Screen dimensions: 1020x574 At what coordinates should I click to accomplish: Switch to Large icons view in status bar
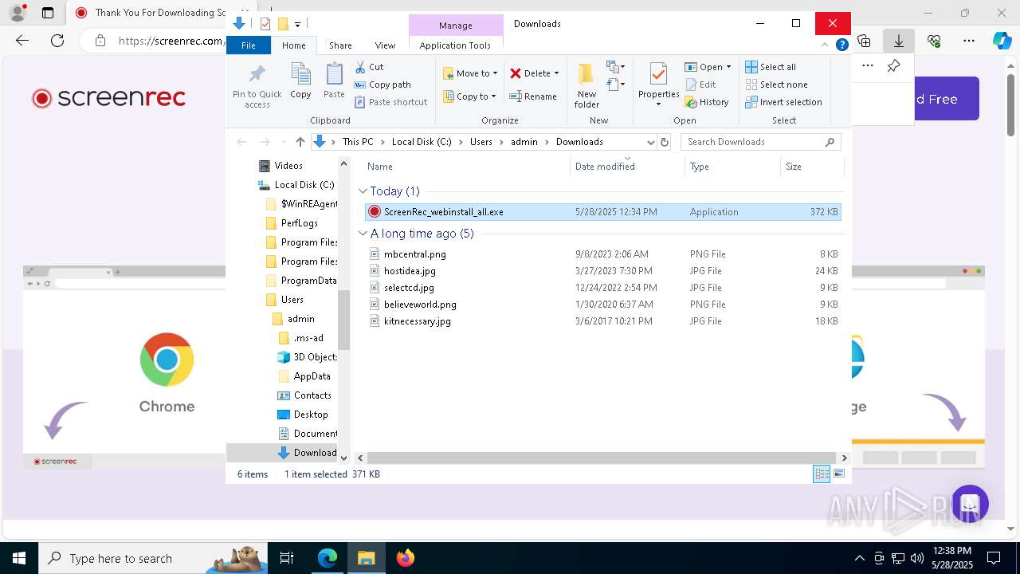[x=839, y=474]
